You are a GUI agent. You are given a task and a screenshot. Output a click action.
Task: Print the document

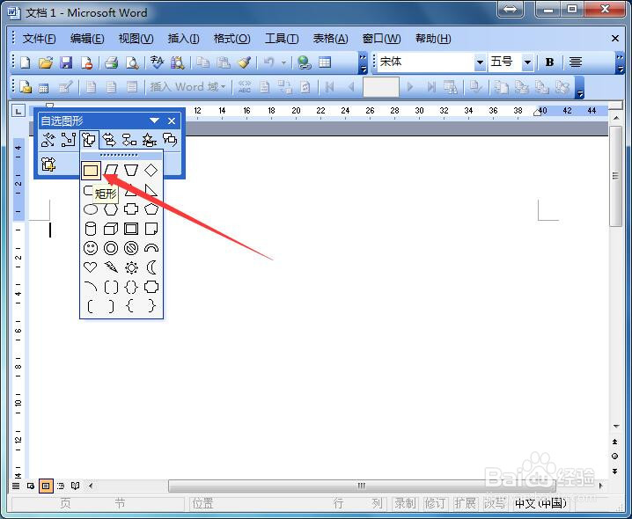point(112,62)
